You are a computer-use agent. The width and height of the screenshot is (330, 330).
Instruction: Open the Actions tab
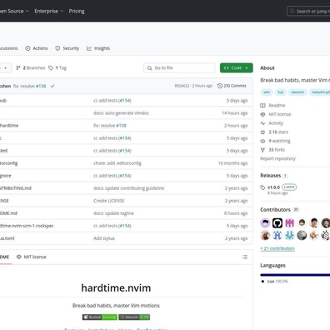[x=37, y=48]
